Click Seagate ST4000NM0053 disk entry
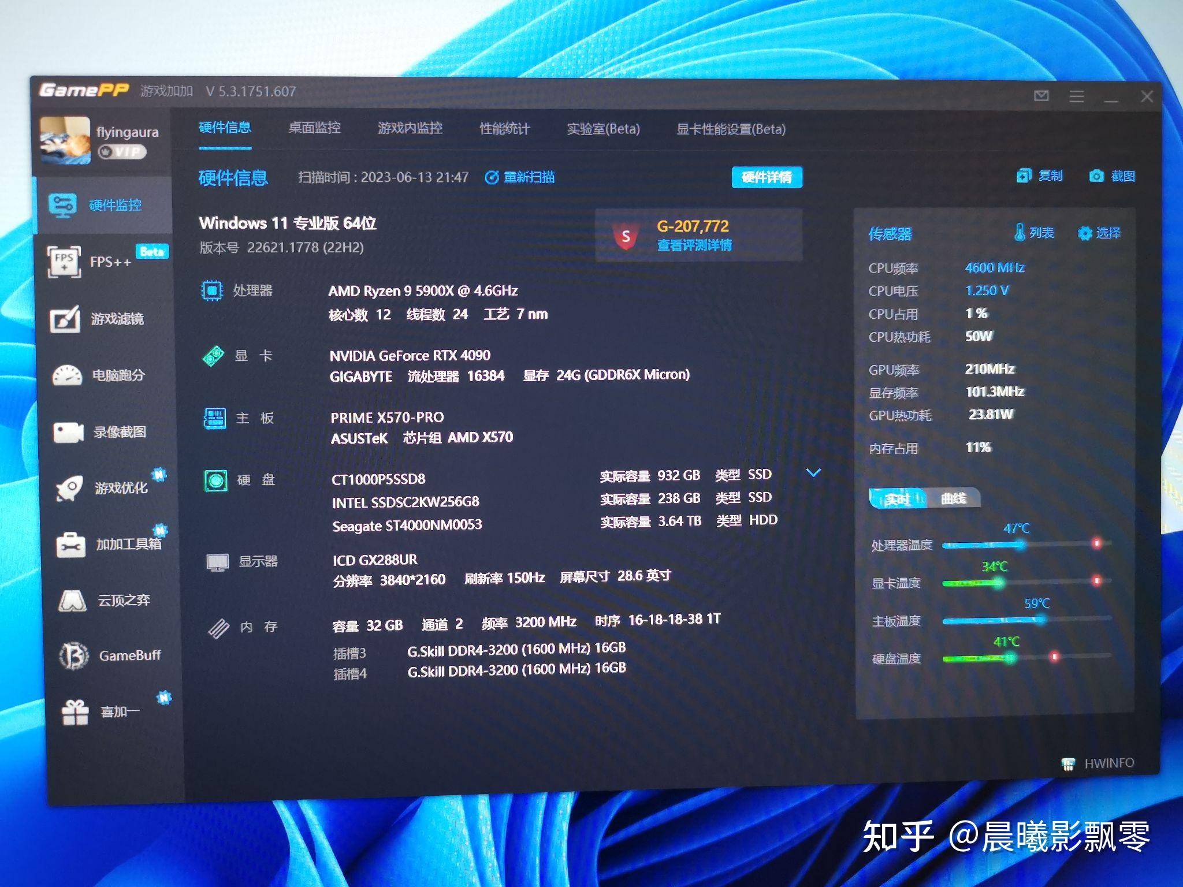Screen dimensions: 1183x887 (x=407, y=526)
